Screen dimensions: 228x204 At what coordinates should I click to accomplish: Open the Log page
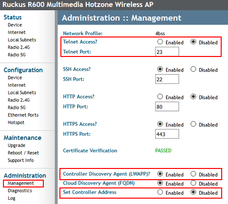pos(12,198)
